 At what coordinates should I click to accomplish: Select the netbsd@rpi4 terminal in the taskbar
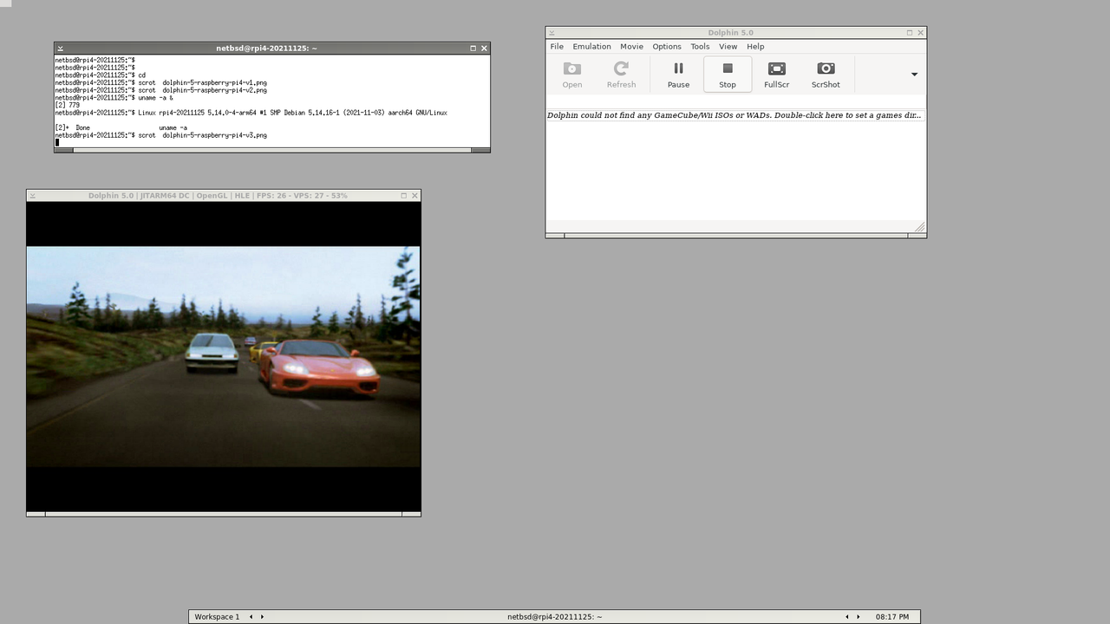coord(555,617)
